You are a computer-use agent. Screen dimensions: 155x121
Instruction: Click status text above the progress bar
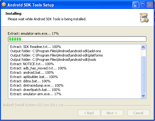tap(33, 33)
